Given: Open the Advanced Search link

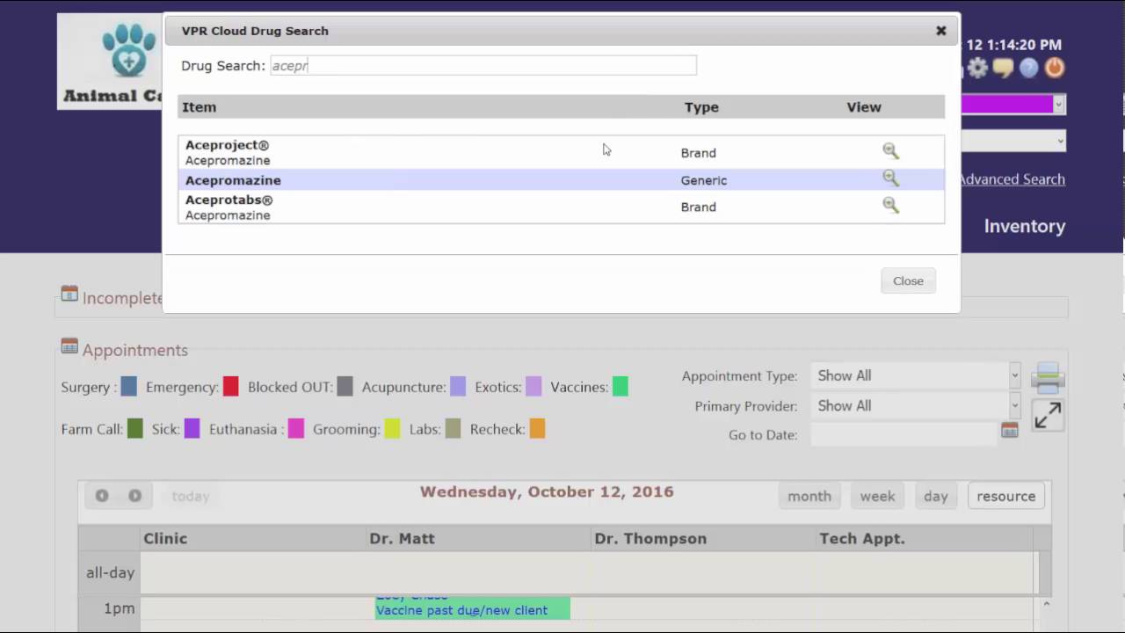Looking at the screenshot, I should point(1011,179).
